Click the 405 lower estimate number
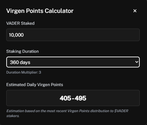The height and width of the screenshot is (125, 147). pyautogui.click(x=66, y=98)
